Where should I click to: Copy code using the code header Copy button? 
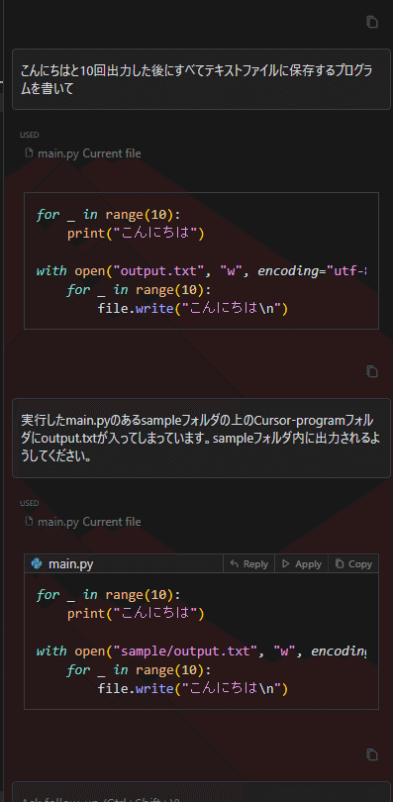pos(353,563)
